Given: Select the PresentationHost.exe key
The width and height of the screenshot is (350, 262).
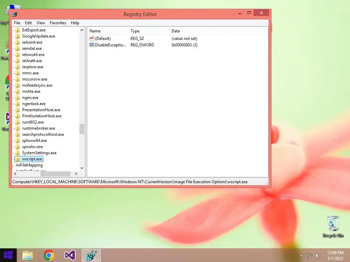Looking at the screenshot, I should (x=41, y=110).
